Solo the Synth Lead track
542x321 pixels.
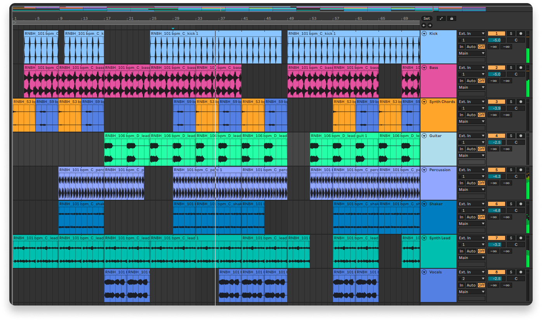point(511,239)
